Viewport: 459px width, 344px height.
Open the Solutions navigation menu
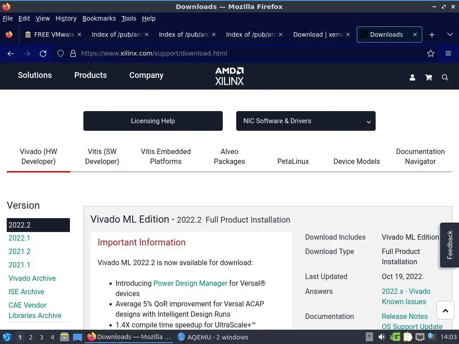coord(35,75)
